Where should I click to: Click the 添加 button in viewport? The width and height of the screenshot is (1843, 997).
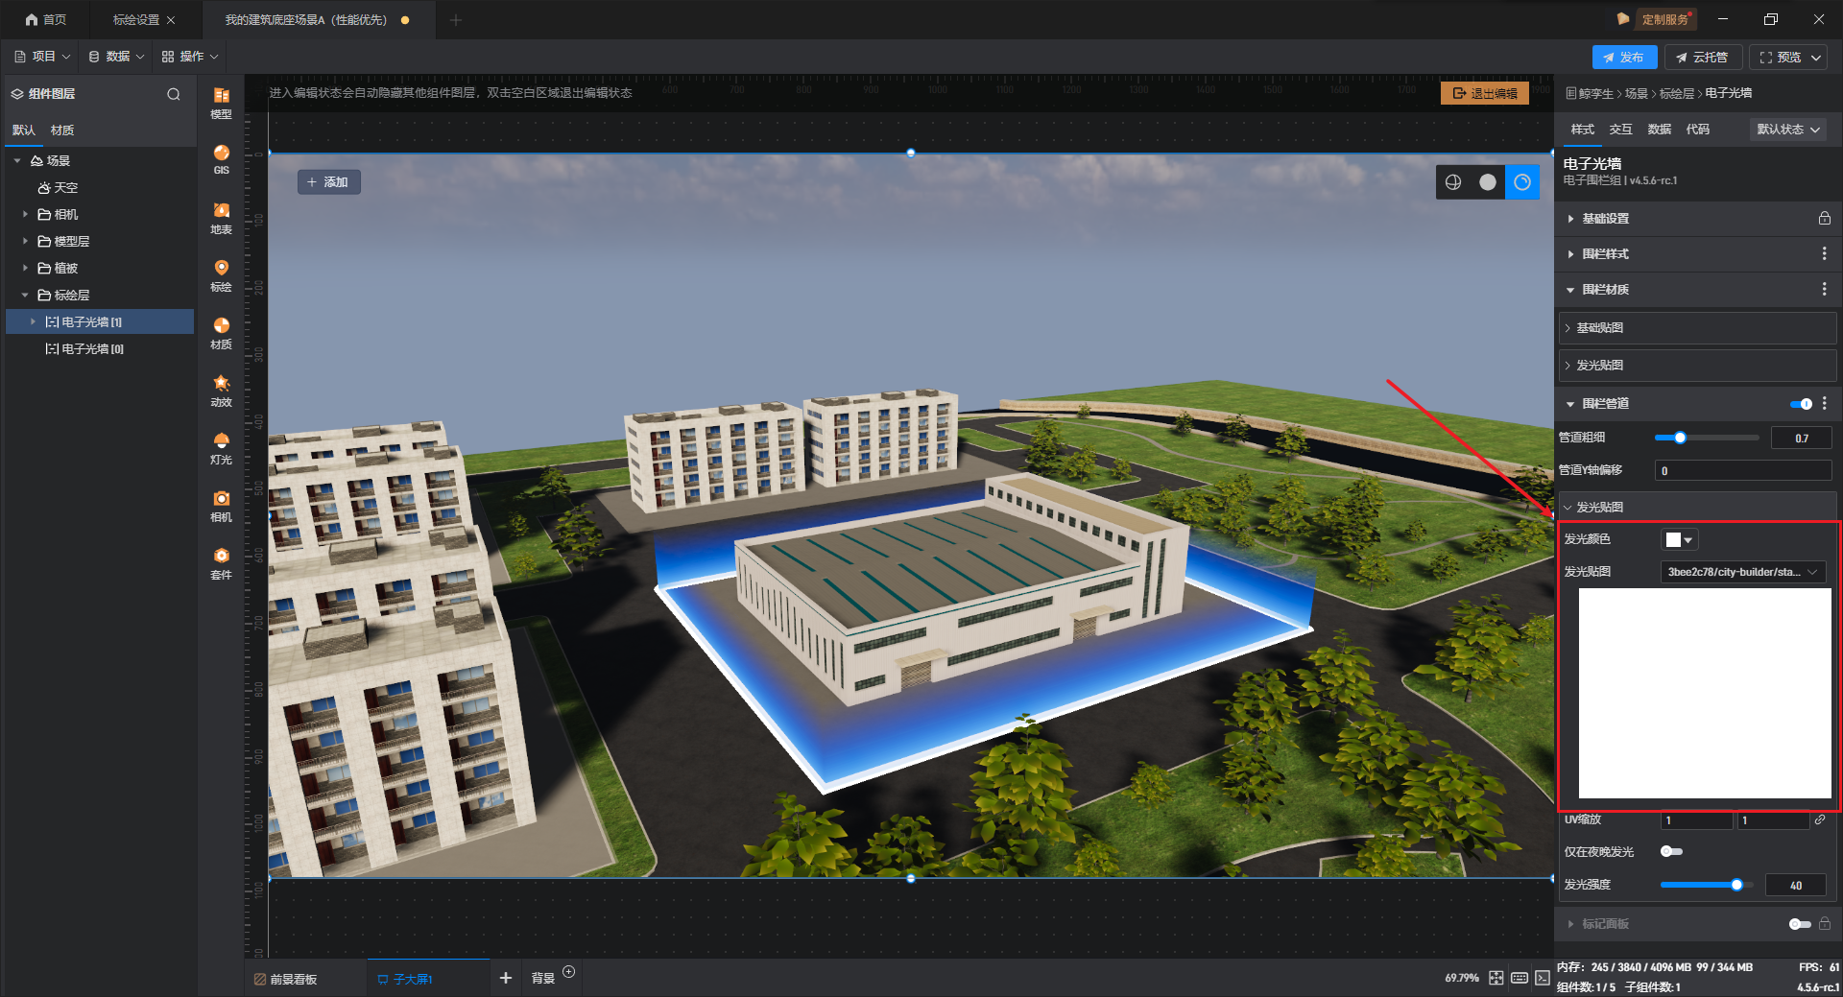point(328,182)
